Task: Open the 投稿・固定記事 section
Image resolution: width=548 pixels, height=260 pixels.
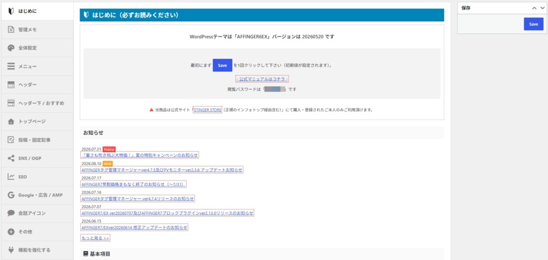Action: pos(37,140)
